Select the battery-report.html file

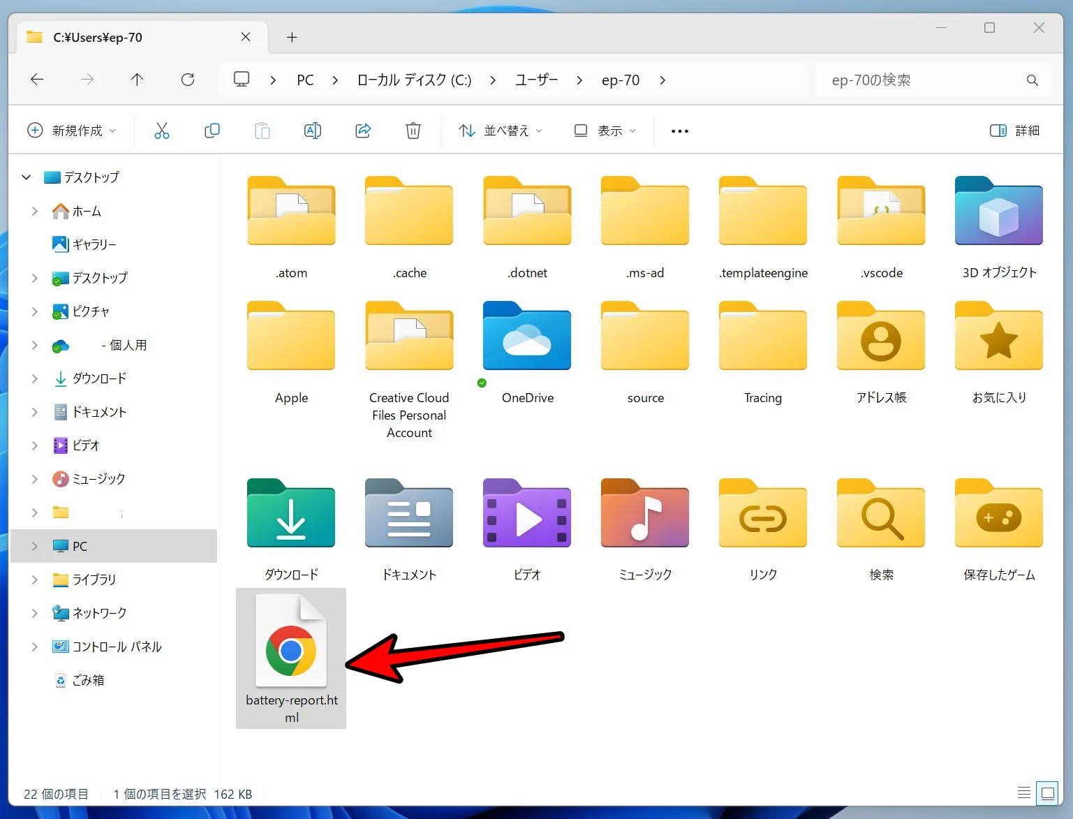tap(291, 658)
